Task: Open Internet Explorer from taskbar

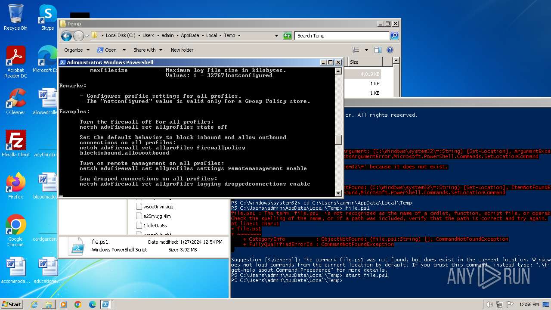Action: 34,304
